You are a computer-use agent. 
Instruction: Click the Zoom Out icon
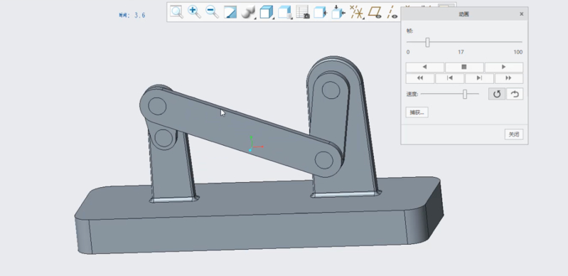[213, 12]
